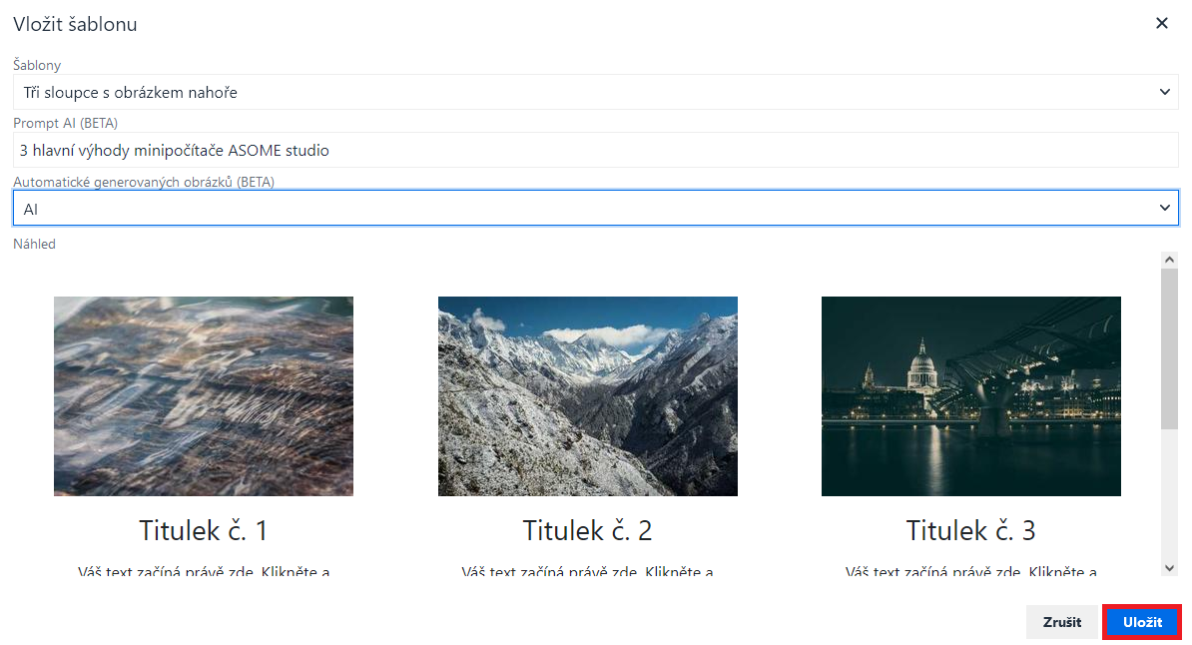This screenshot has height=645, width=1192.
Task: Click the heading Titulek č. 1
Action: [204, 529]
